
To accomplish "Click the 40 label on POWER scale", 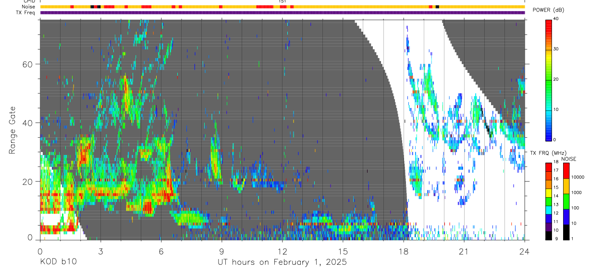I will point(556,19).
